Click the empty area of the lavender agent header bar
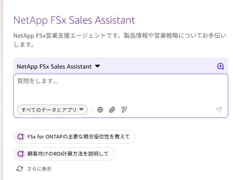The height and width of the screenshot is (180, 233). pyautogui.click(x=158, y=66)
